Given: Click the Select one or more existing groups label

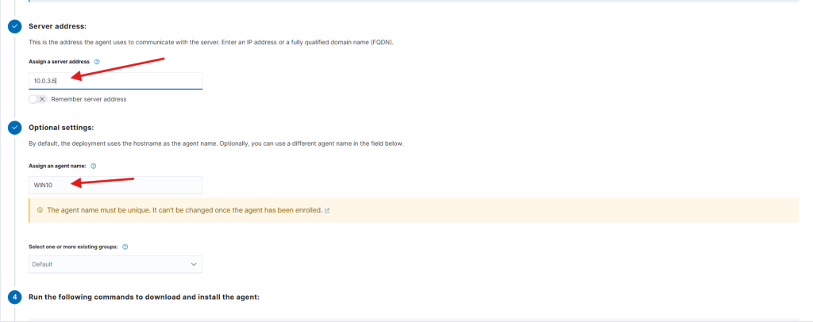Looking at the screenshot, I should (73, 247).
